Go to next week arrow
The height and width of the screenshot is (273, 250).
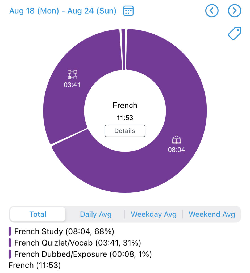click(x=235, y=11)
